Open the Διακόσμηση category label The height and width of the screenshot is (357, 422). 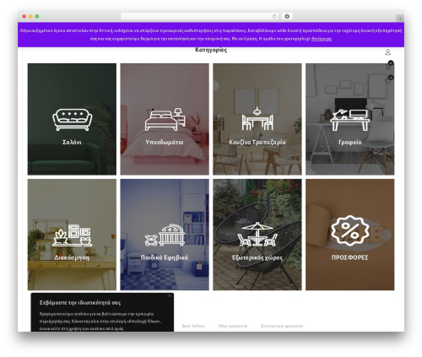[72, 257]
